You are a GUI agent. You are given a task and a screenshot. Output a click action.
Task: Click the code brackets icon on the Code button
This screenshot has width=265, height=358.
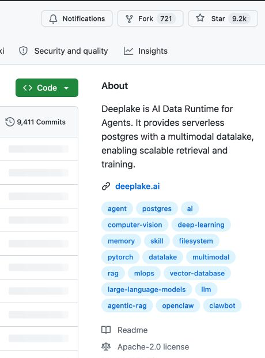28,88
